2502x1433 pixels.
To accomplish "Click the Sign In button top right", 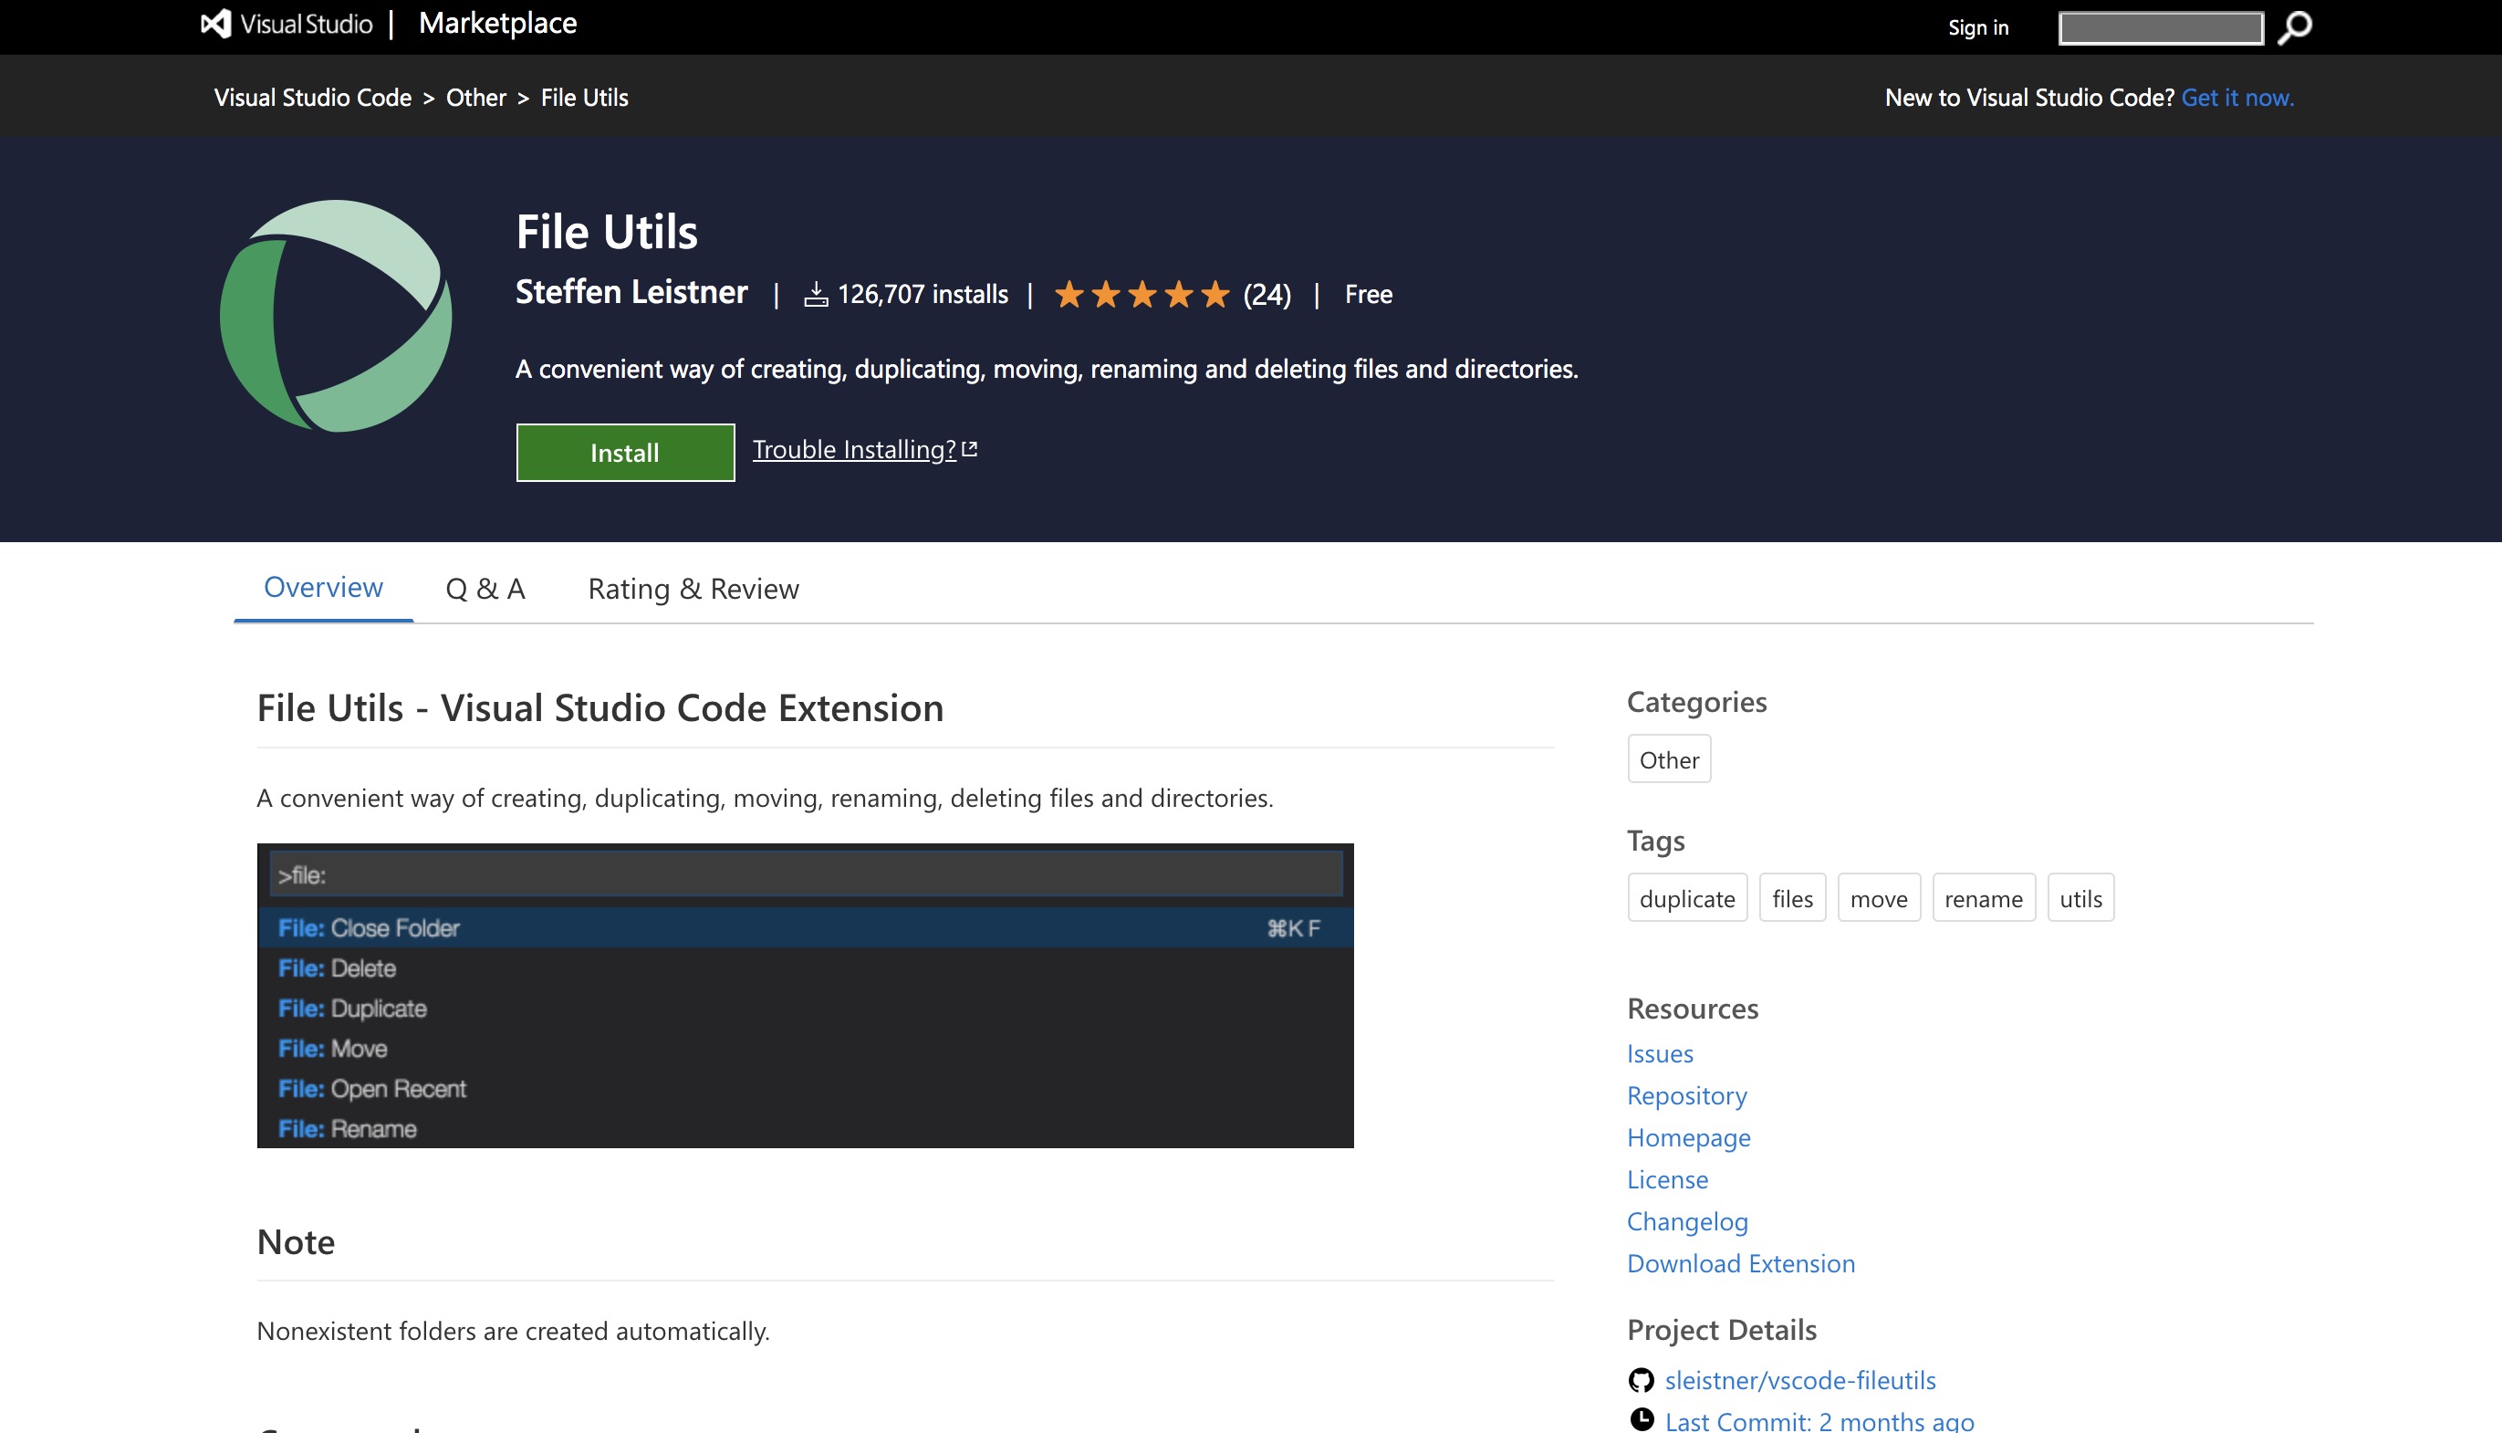I will (x=1979, y=26).
